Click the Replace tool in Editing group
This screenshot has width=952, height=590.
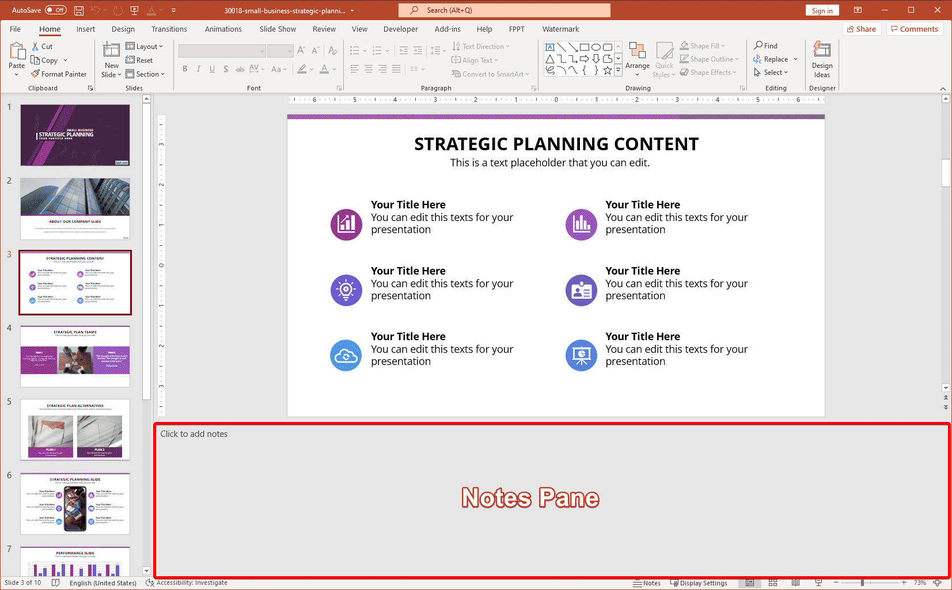click(x=772, y=59)
